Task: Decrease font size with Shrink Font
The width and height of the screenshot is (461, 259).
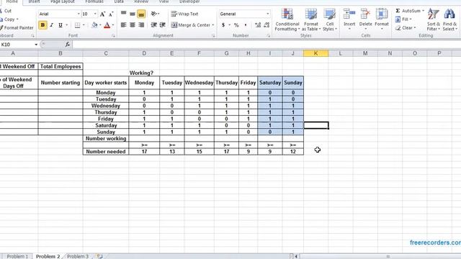Action: coord(111,14)
